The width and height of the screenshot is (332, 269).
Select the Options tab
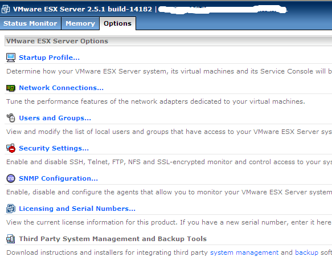(117, 23)
